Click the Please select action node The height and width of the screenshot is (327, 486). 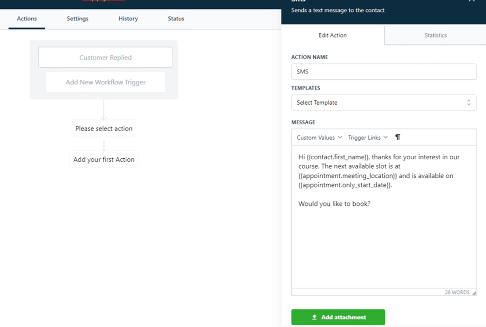pyautogui.click(x=104, y=128)
